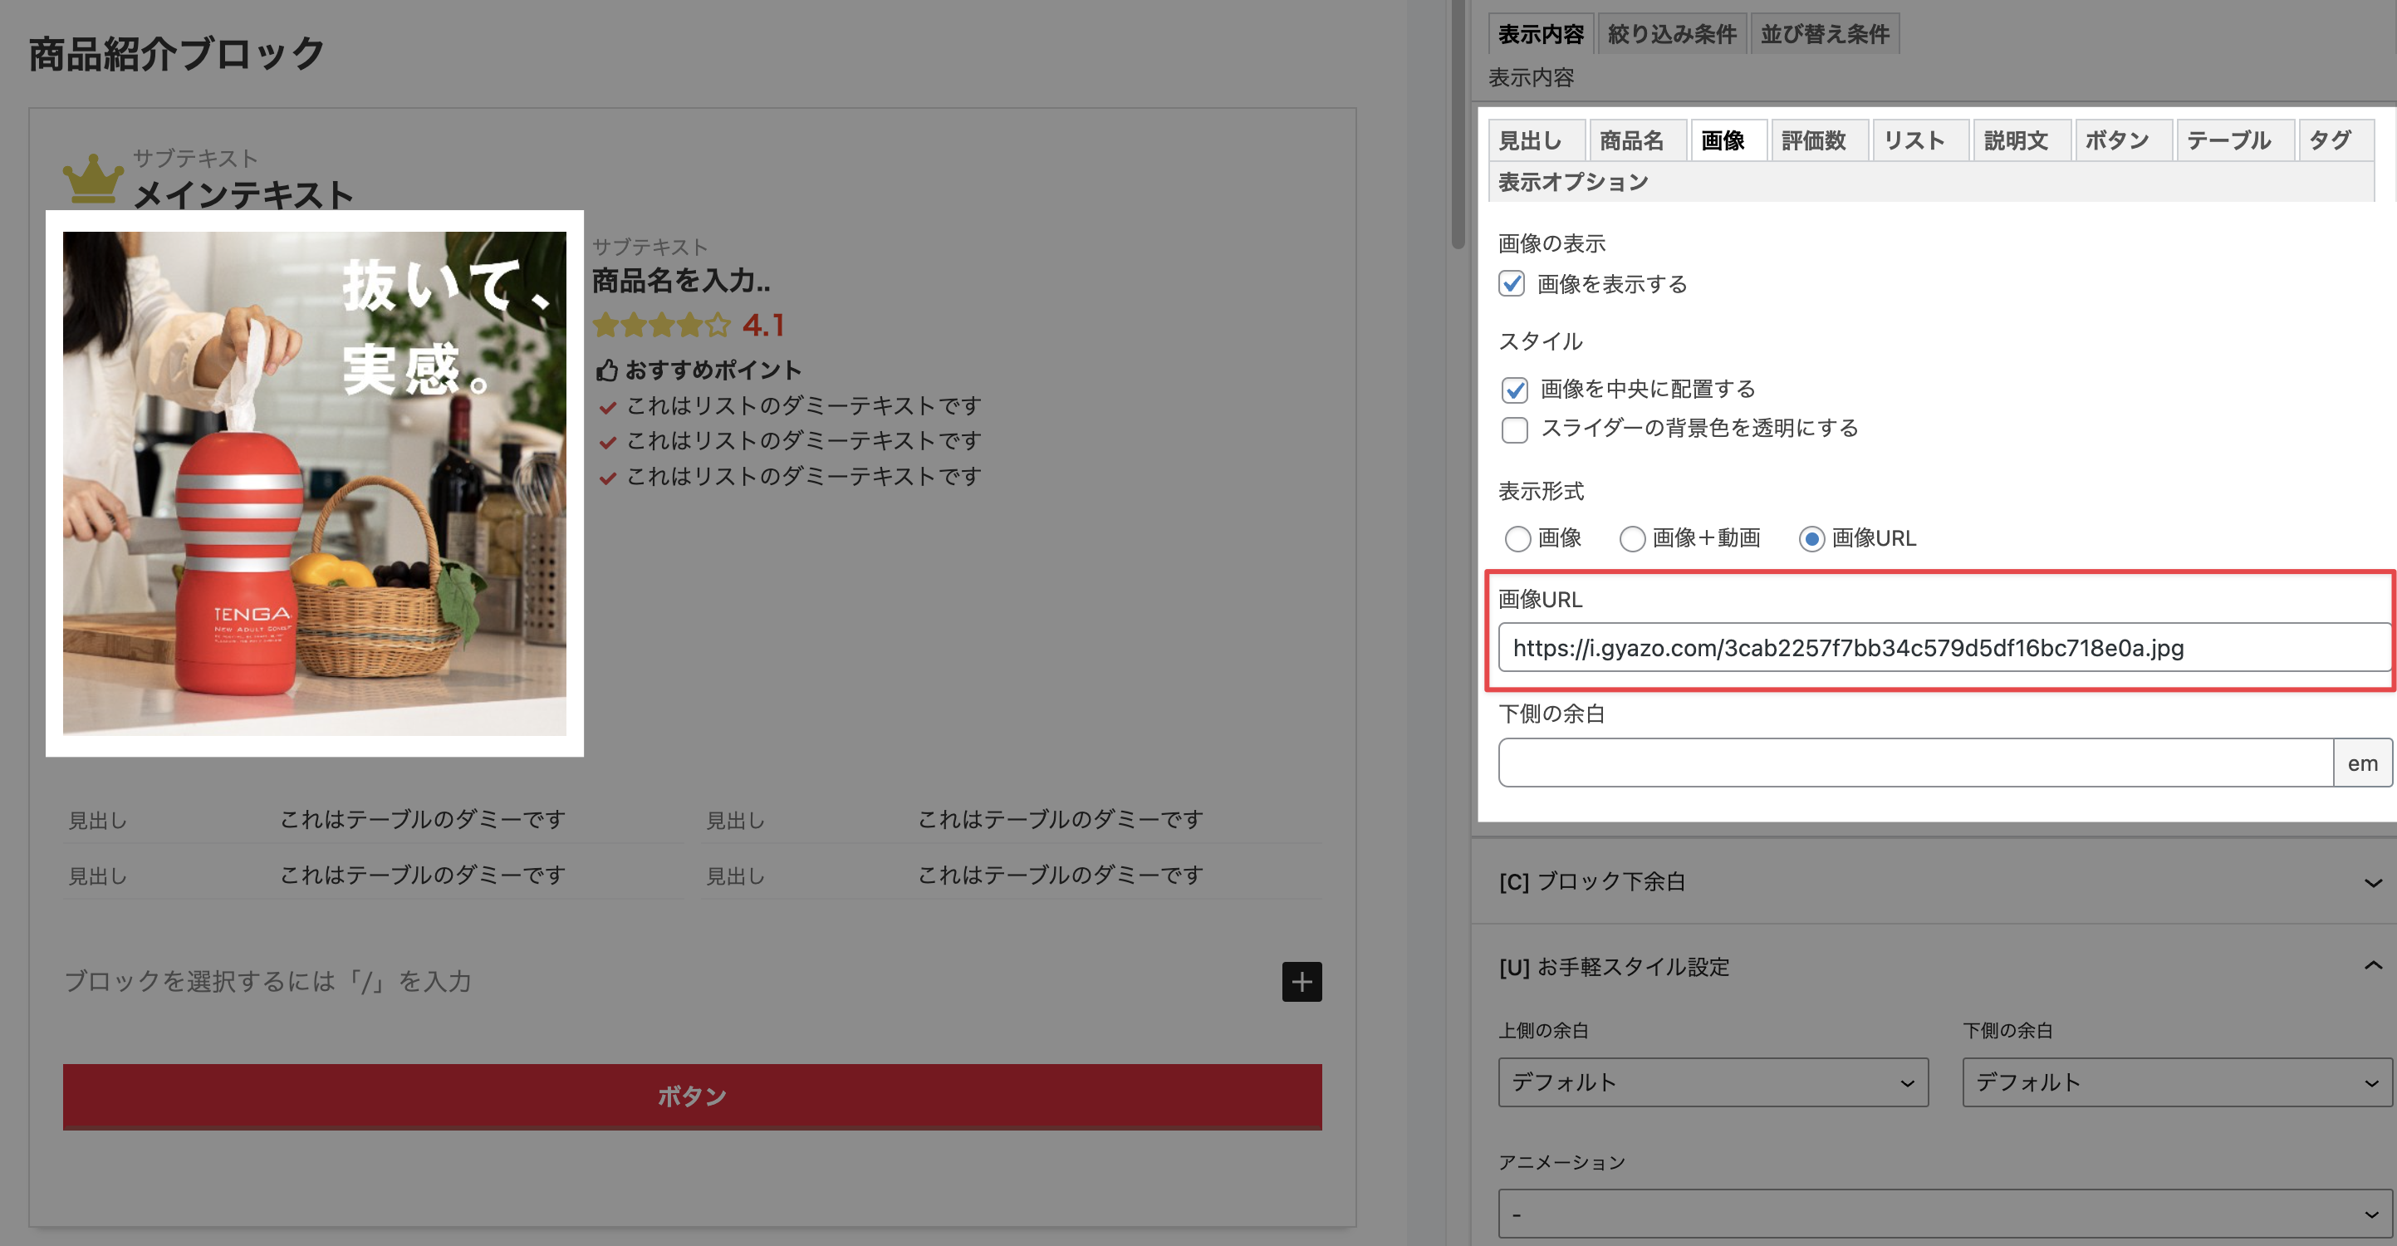The width and height of the screenshot is (2397, 1246).
Task: Expand the [C] ブロック下余白 panel
Action: 1934,881
